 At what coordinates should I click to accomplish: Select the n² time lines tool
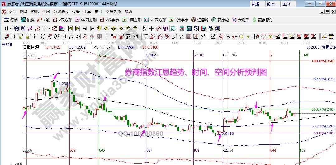pos(71,36)
